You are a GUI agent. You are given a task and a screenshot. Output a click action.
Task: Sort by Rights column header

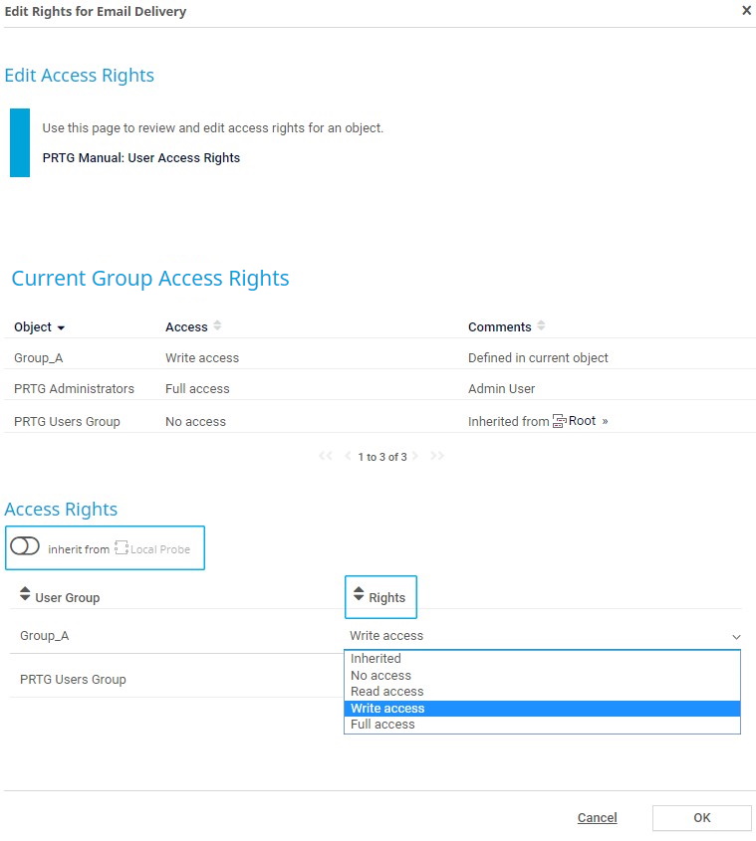[x=360, y=595]
